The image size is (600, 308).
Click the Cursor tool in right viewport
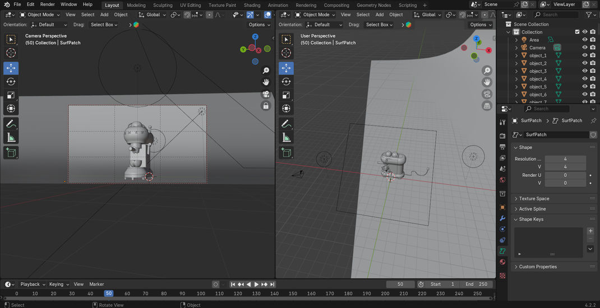[286, 53]
